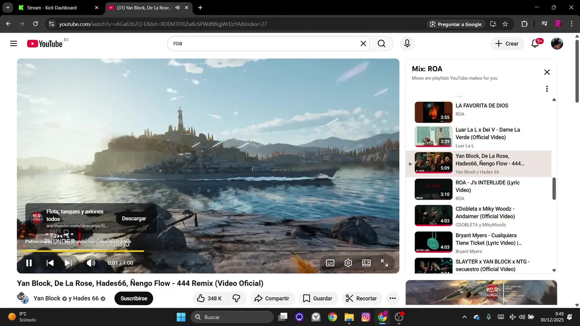Open the War Thunder banner ad
580x326 pixels.
tap(481, 292)
